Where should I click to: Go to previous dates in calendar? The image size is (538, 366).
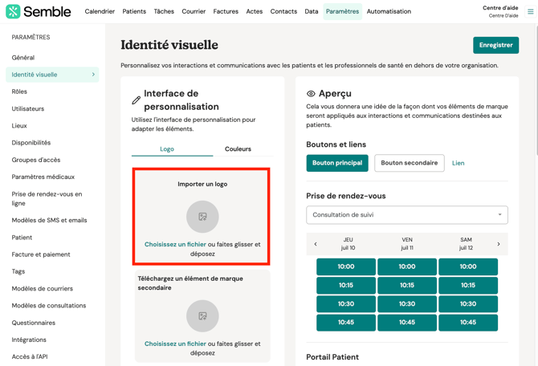pyautogui.click(x=316, y=244)
